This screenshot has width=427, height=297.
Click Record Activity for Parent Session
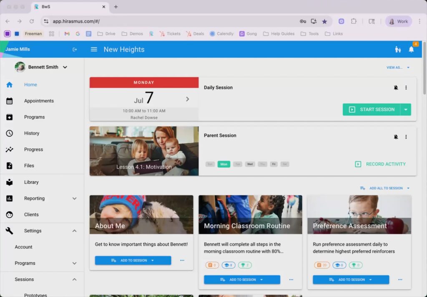[x=380, y=164]
